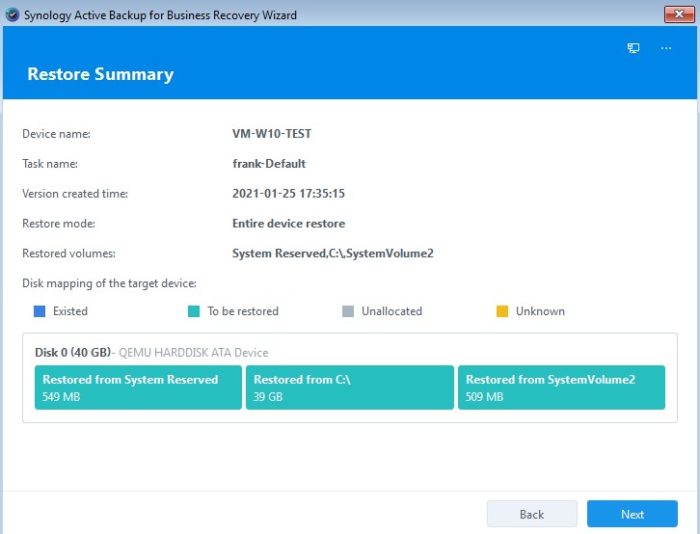Screen dimensions: 700x534
Task: Click the gray Unallocated legend swatch
Action: click(x=348, y=311)
